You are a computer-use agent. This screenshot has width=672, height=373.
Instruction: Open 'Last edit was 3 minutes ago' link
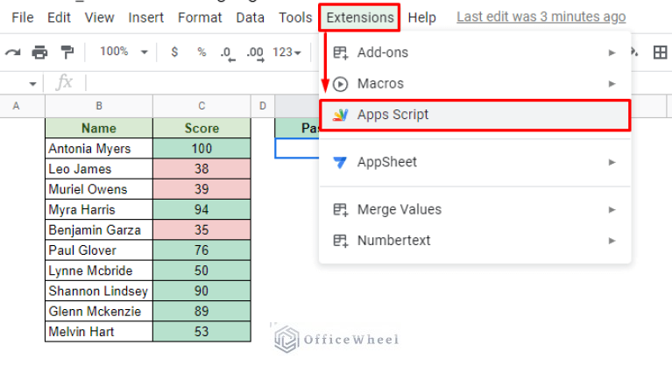click(541, 17)
